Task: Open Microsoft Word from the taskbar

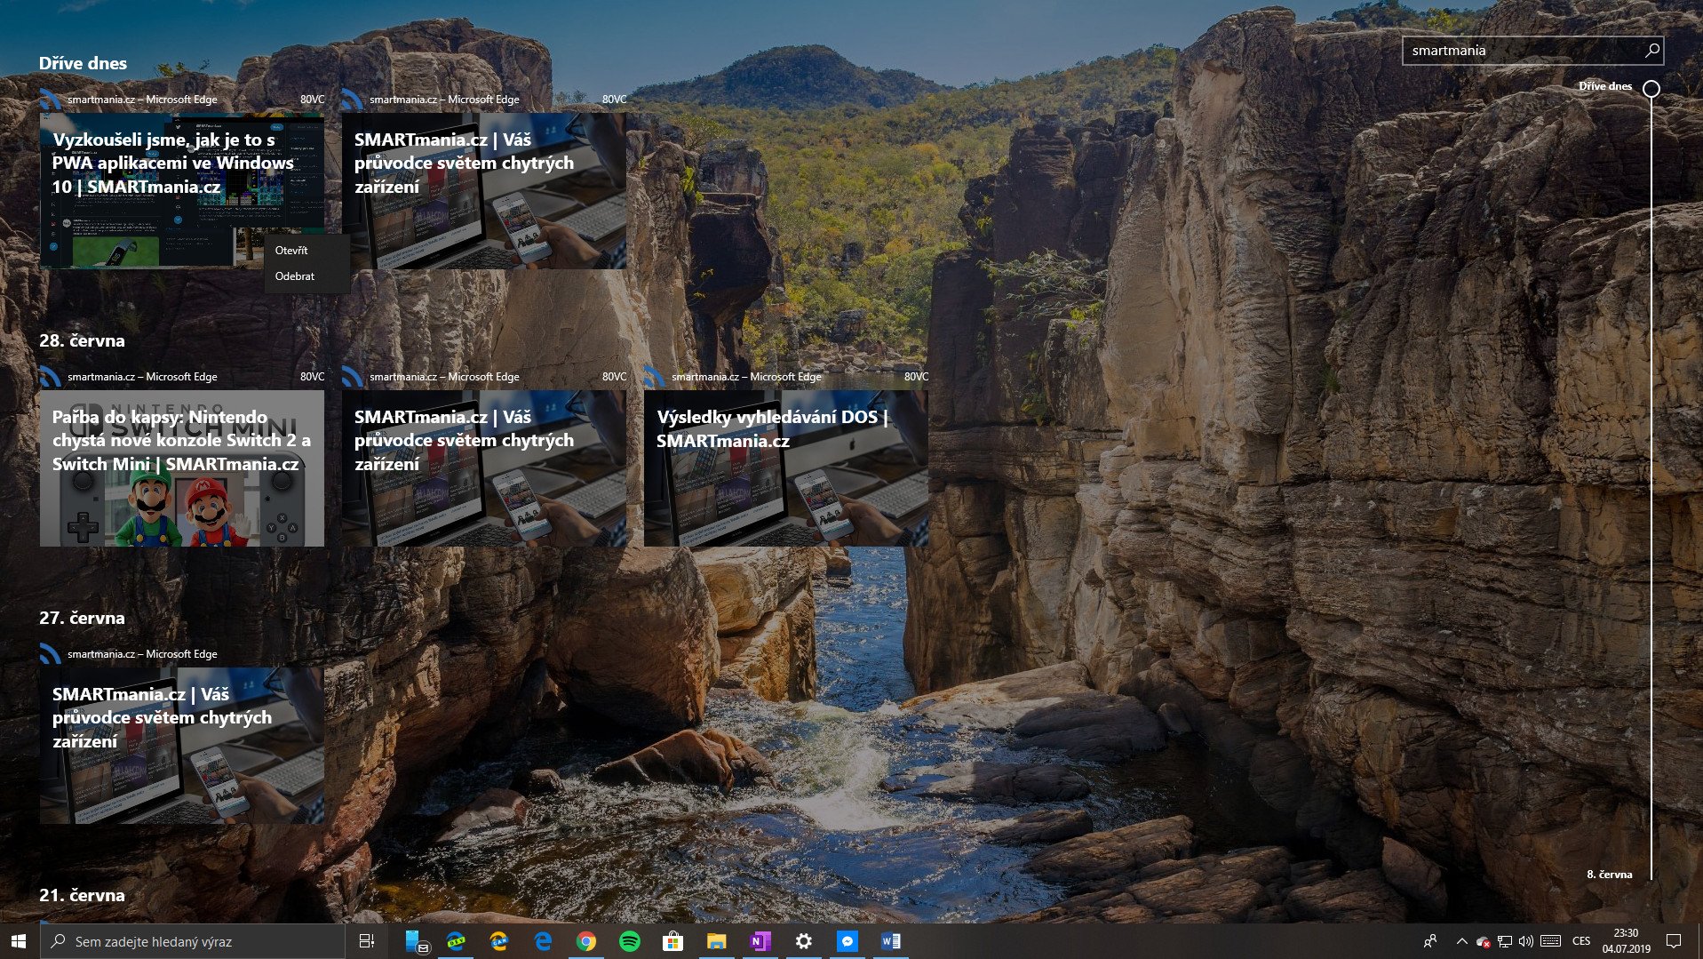Action: click(890, 941)
